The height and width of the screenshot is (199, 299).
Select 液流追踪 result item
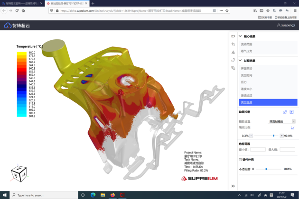(x=246, y=95)
